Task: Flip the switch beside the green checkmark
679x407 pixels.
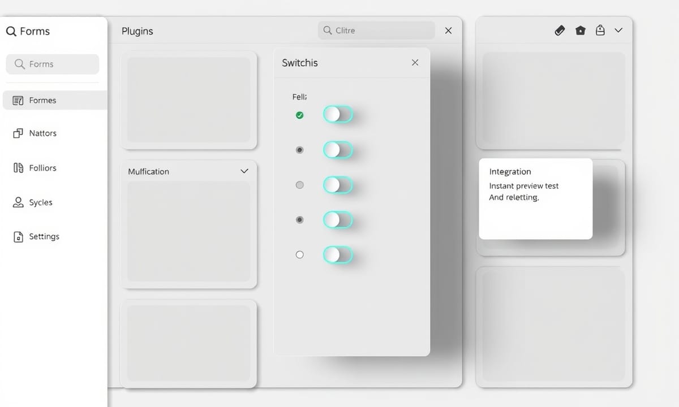Action: tap(338, 115)
